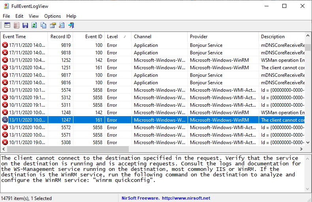The height and width of the screenshot is (202, 312).
Task: Open the View menu
Action: [34, 16]
